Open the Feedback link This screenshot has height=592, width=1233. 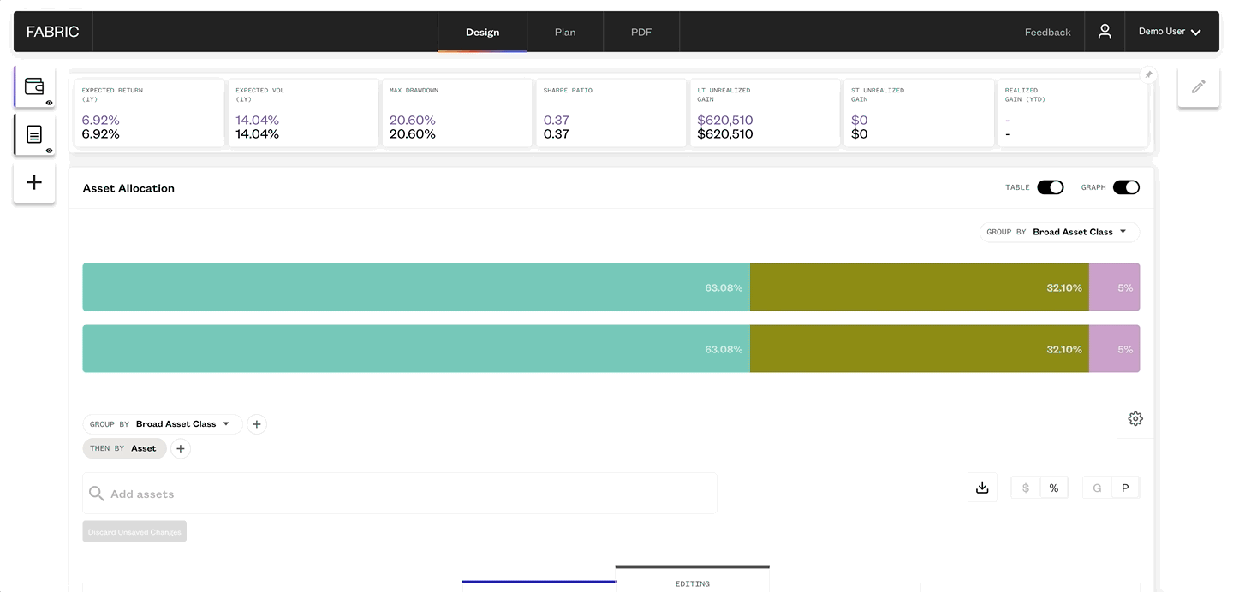coord(1047,33)
